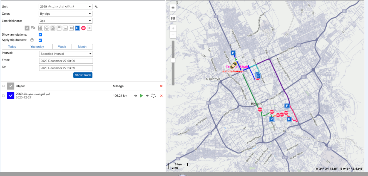Click the fuel filling station marker icon
This screenshot has width=368, height=176.
point(53,28)
